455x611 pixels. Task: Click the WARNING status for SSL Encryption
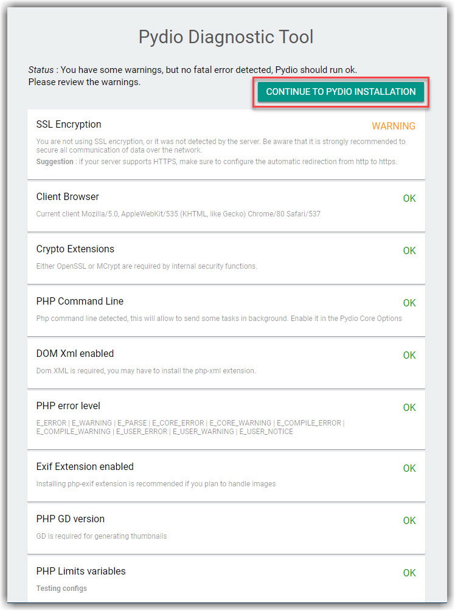click(x=394, y=126)
